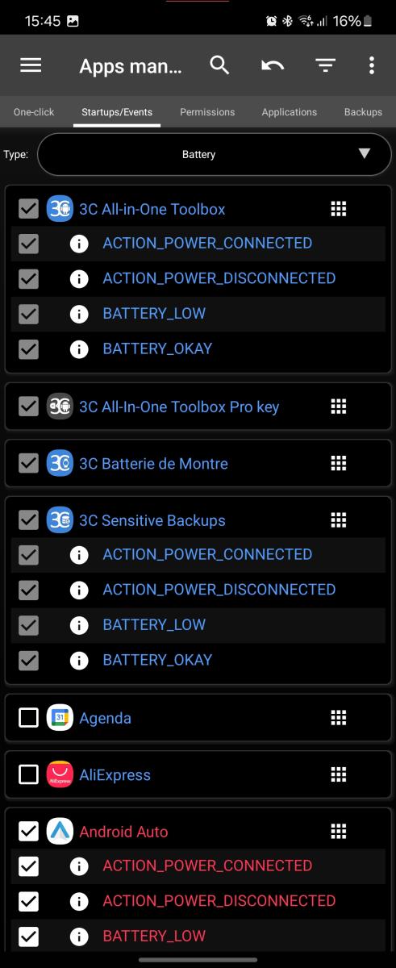Tap ACTION_POWER_DISCONNECTED under 3C Sensitive Backups
This screenshot has height=968, width=396.
coord(219,590)
